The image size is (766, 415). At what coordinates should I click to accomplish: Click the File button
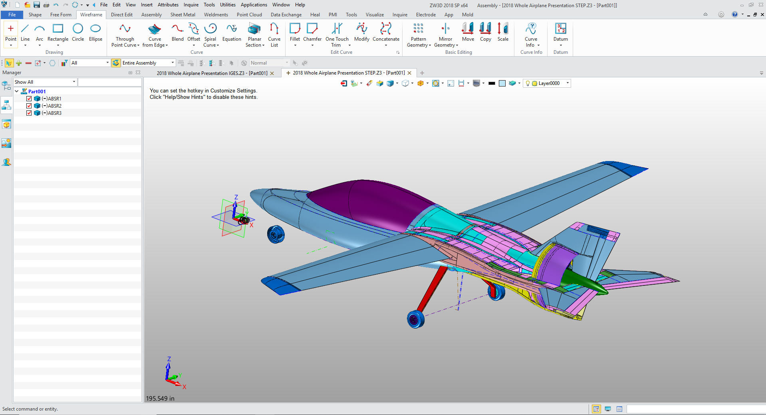[x=12, y=15]
